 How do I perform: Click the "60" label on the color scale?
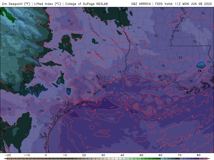coord(160,155)
